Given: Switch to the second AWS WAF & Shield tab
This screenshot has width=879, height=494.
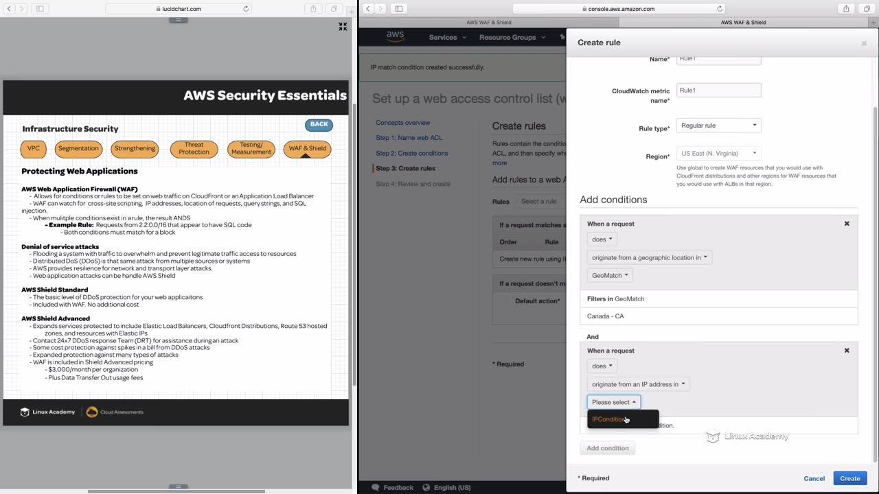Looking at the screenshot, I should tap(743, 22).
